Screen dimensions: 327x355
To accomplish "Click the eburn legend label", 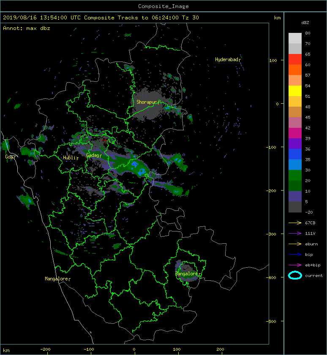I will tap(311, 244).
